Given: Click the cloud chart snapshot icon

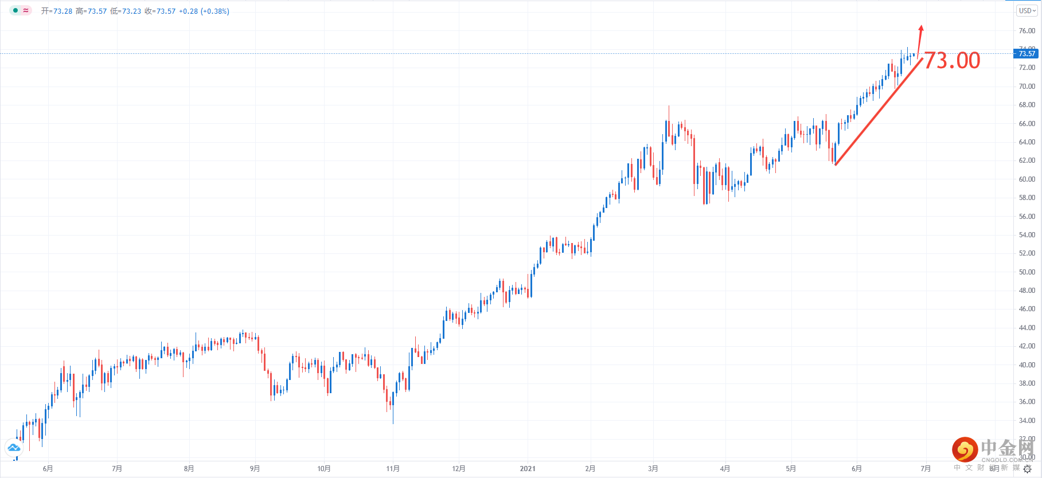Looking at the screenshot, I should point(14,448).
